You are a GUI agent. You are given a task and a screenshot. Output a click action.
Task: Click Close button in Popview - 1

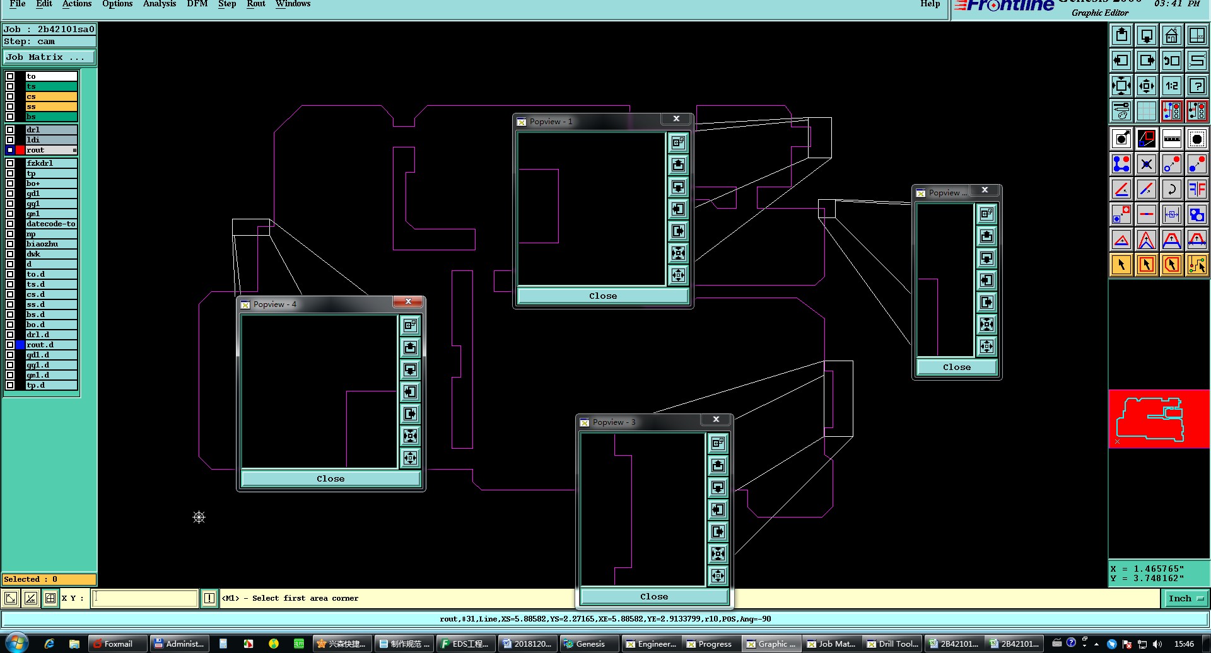coord(603,296)
